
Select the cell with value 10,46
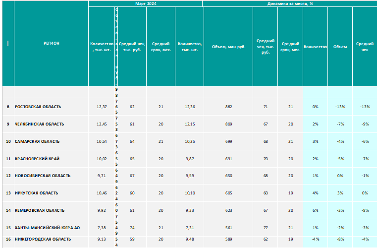(x=102, y=193)
